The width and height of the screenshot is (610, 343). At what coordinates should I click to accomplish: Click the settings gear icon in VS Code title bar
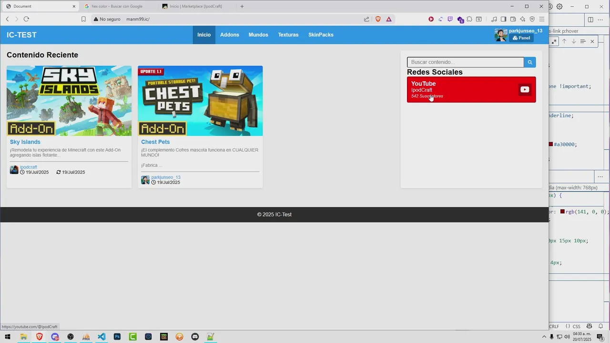coord(559,6)
